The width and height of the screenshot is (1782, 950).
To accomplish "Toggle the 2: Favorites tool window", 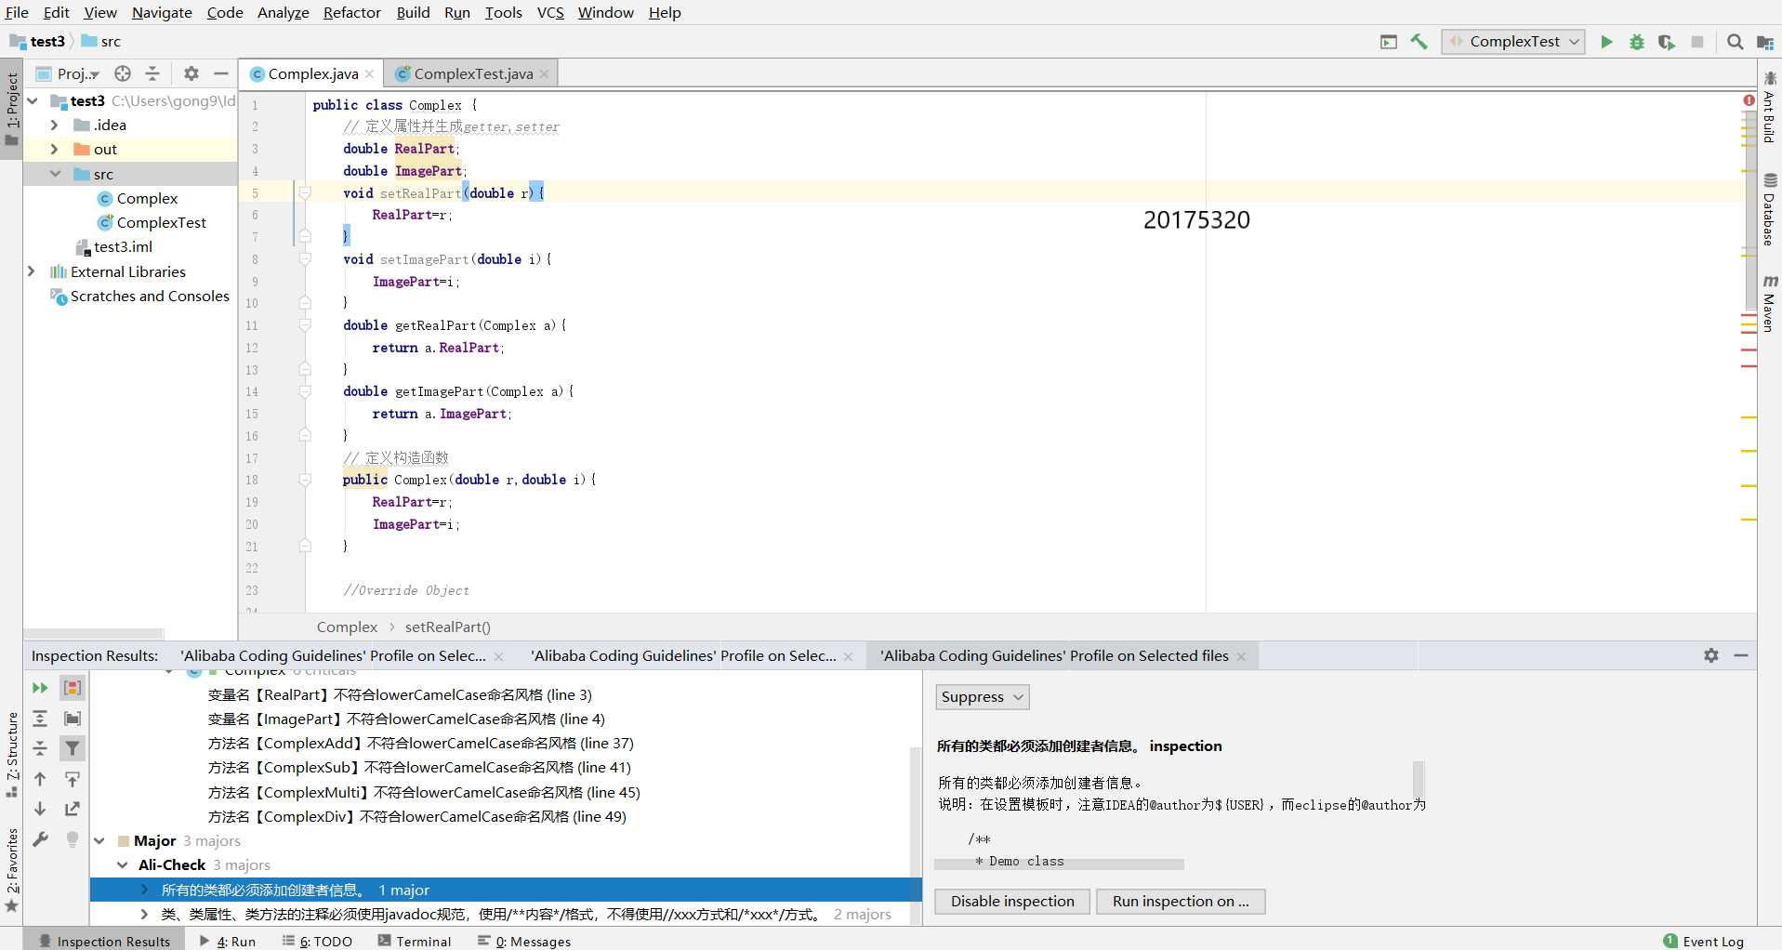I will [x=11, y=870].
